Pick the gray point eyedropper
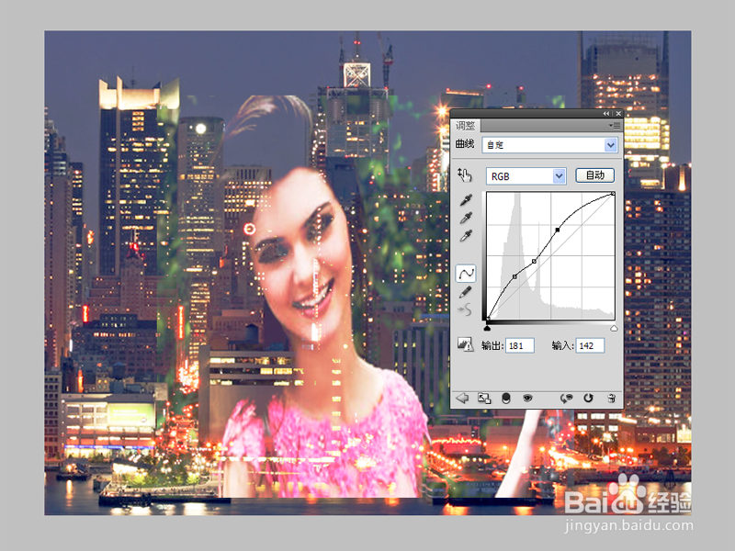 [466, 218]
